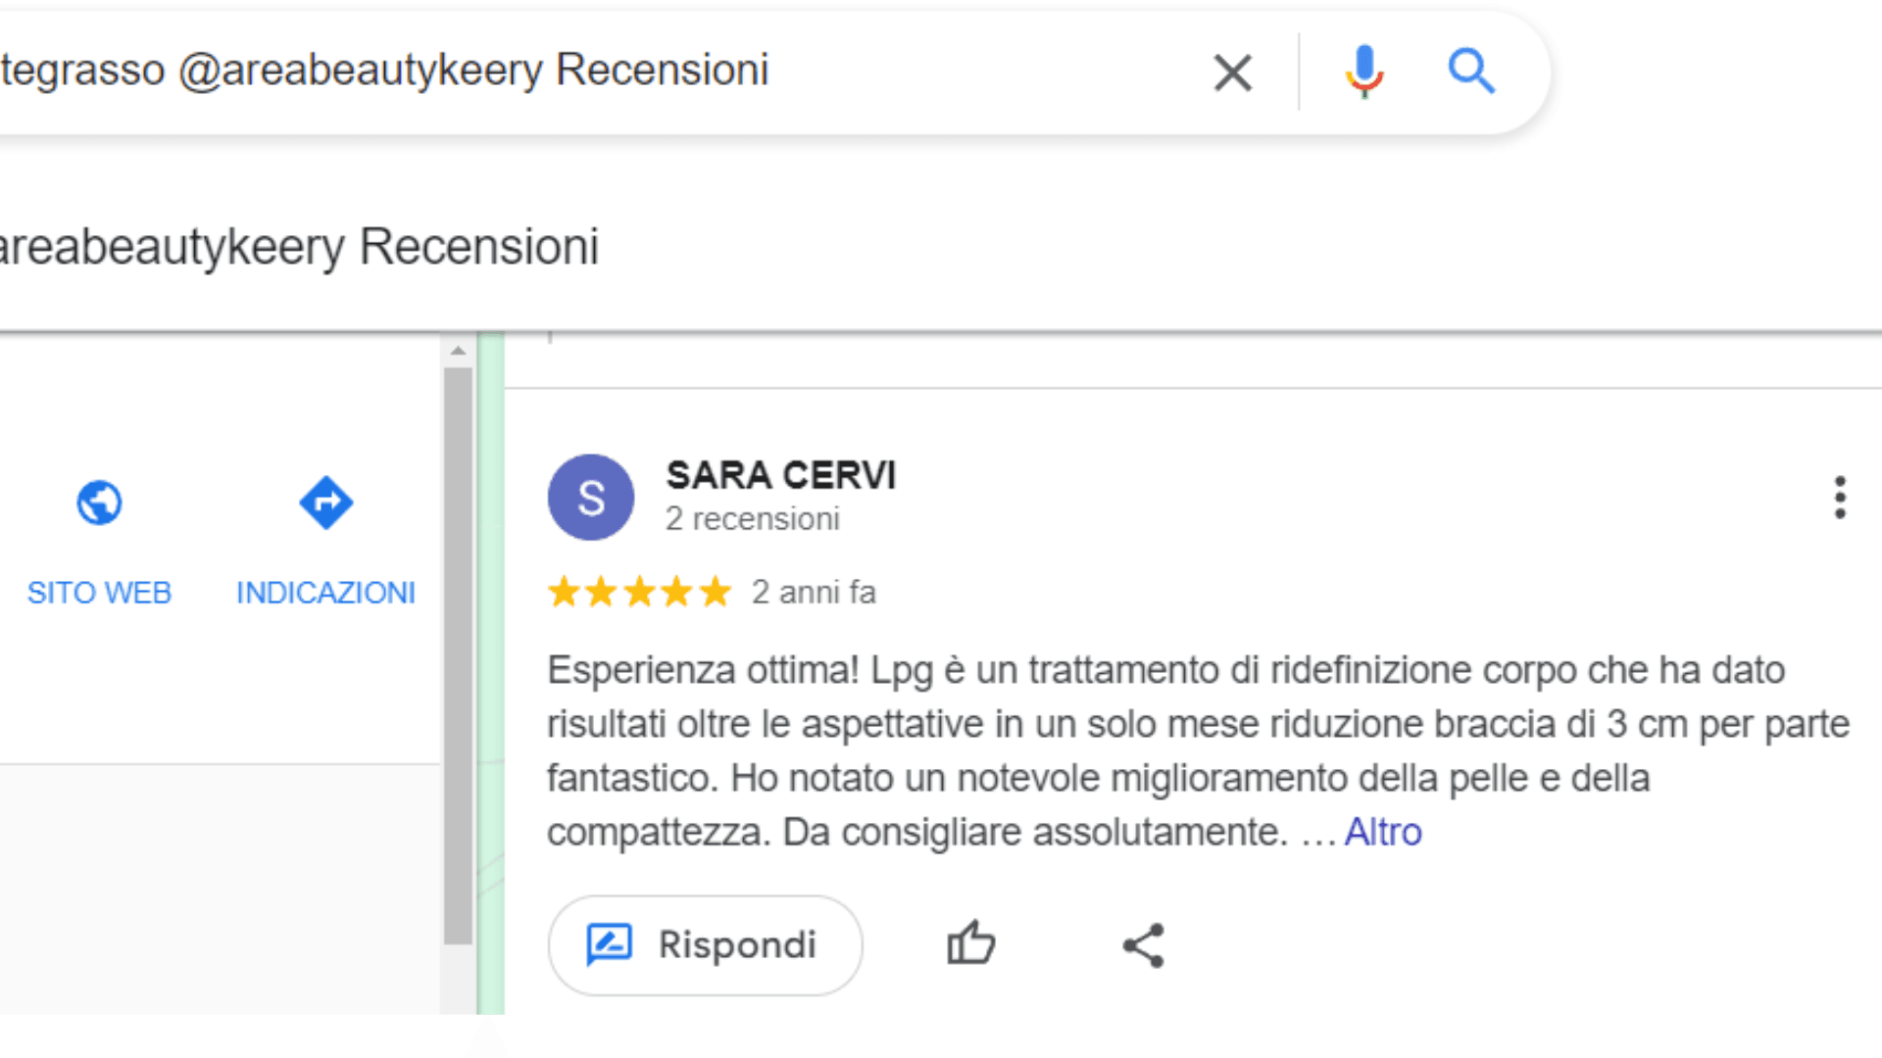This screenshot has width=1882, height=1058.
Task: Clear the search query with the X
Action: pos(1232,72)
